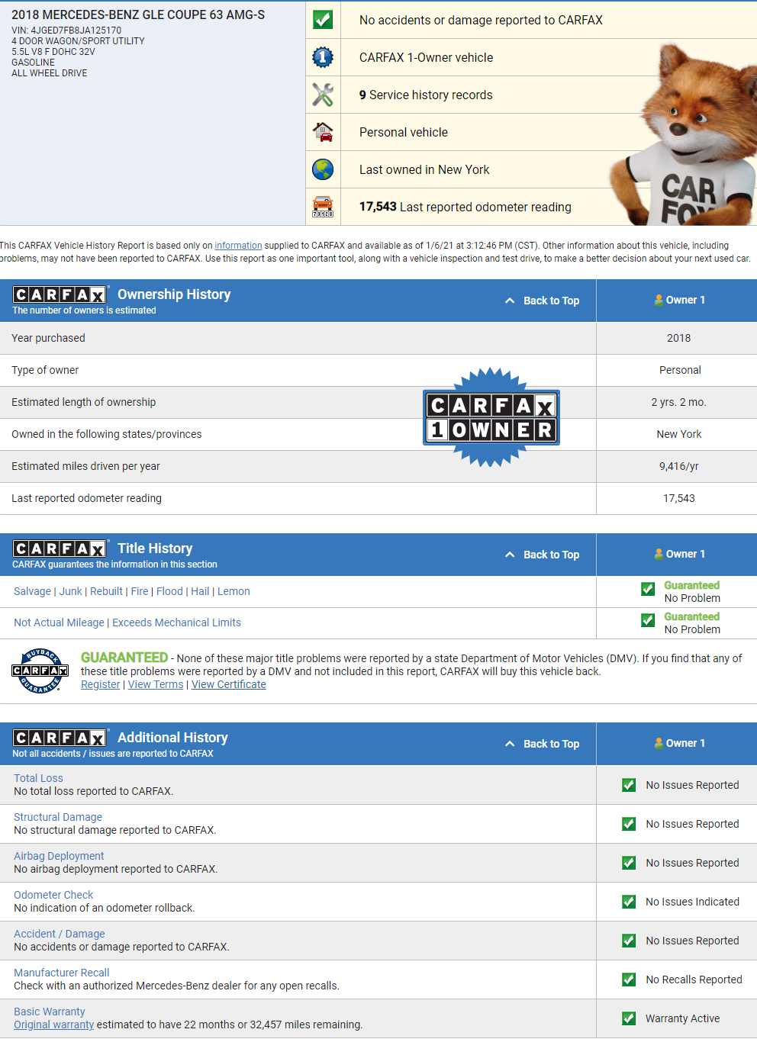This screenshot has height=1039, width=757.
Task: Open the View Certificate link
Action: 228,684
